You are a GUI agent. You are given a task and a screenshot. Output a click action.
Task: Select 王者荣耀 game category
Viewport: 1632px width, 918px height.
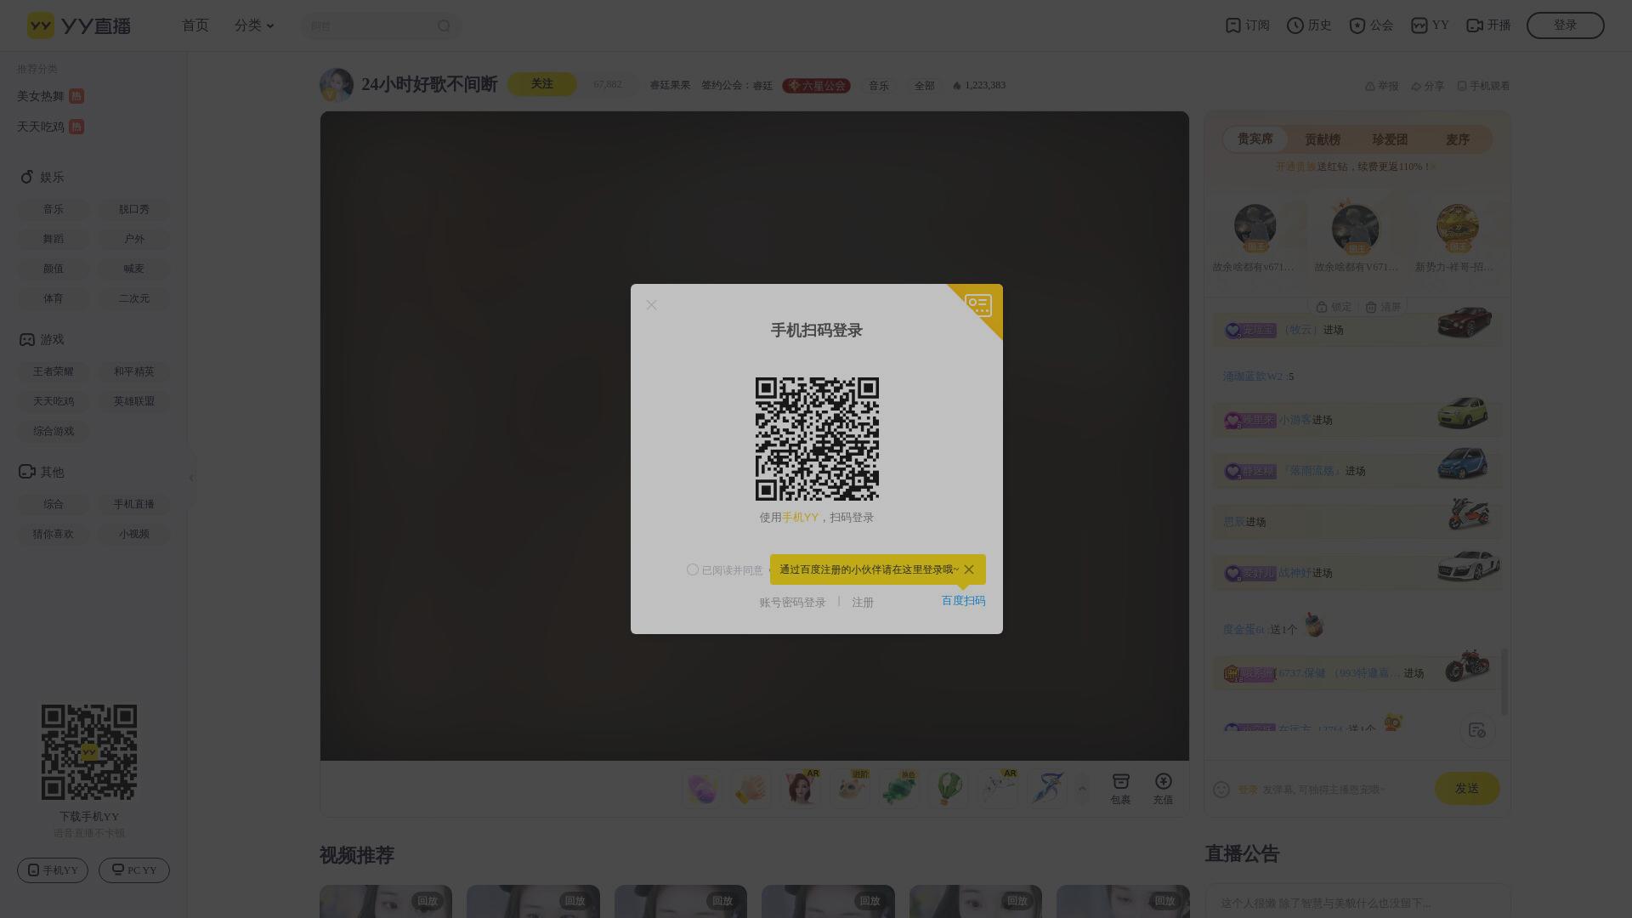click(53, 371)
